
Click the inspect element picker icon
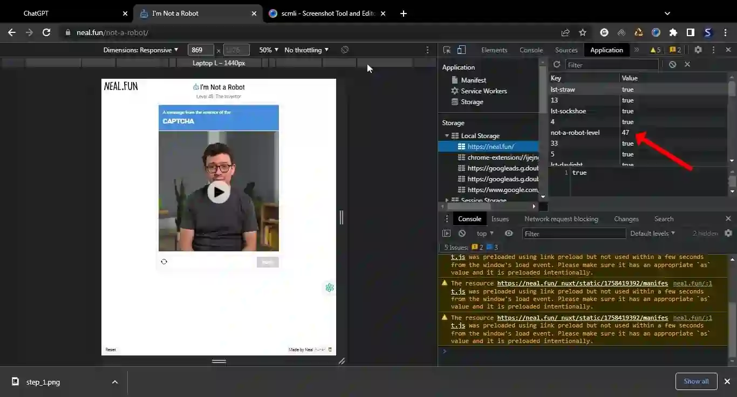(447, 50)
